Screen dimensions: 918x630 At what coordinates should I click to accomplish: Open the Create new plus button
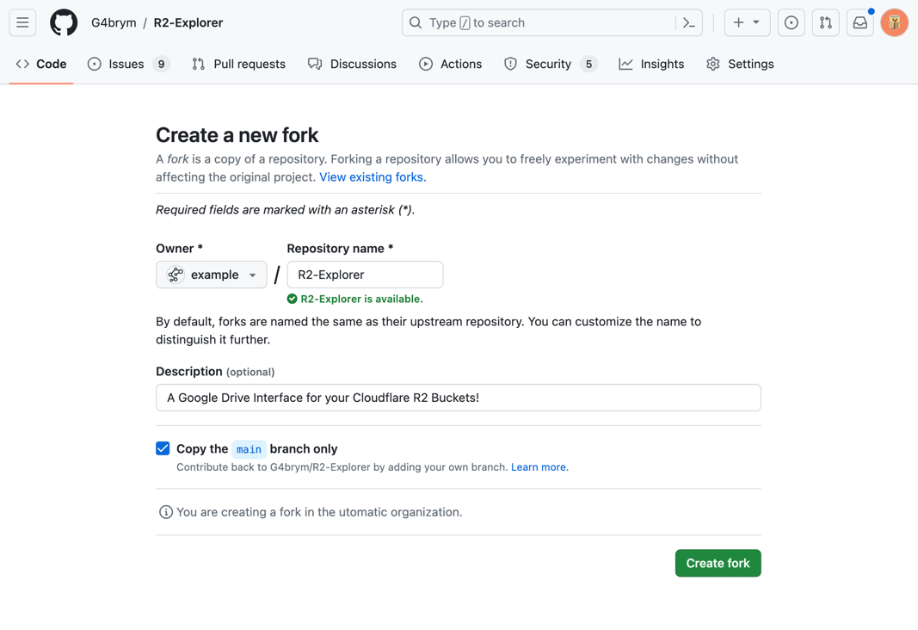click(747, 23)
